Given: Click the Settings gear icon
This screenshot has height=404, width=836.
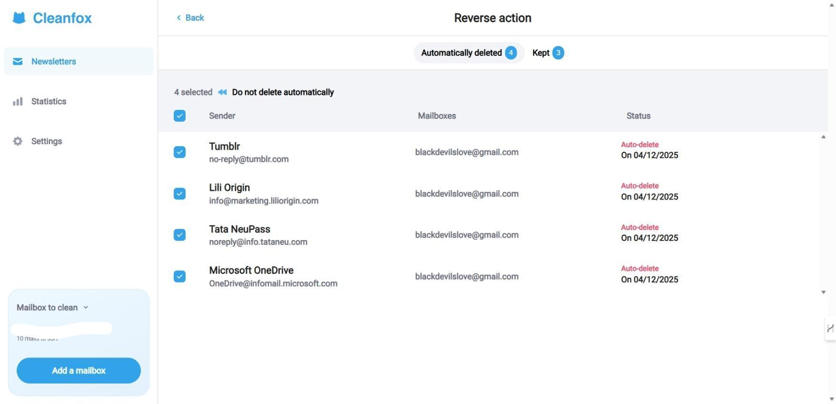Looking at the screenshot, I should [x=18, y=141].
